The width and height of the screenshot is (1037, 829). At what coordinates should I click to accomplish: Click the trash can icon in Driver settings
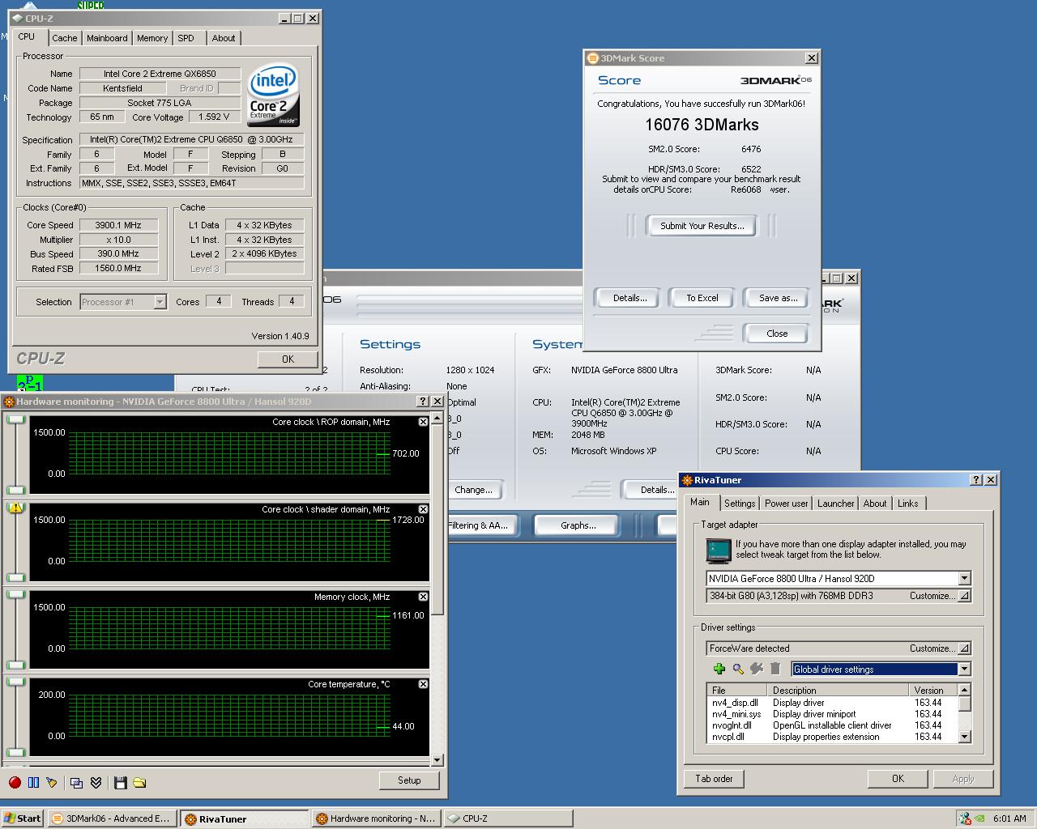click(x=775, y=669)
